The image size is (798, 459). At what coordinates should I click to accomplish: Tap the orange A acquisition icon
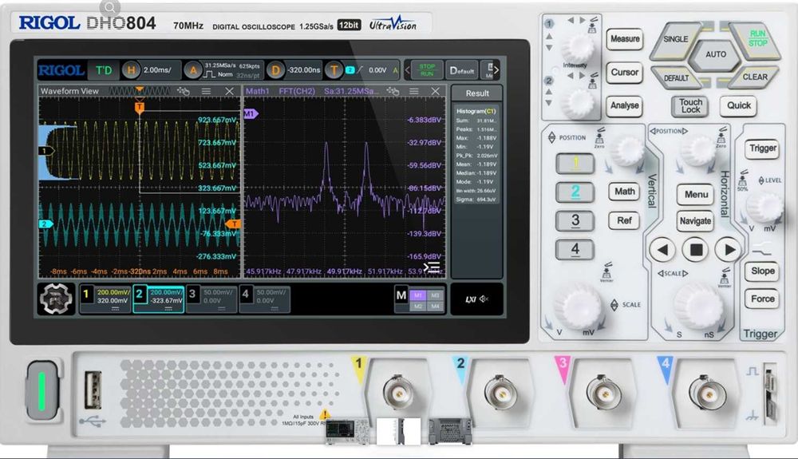point(193,70)
